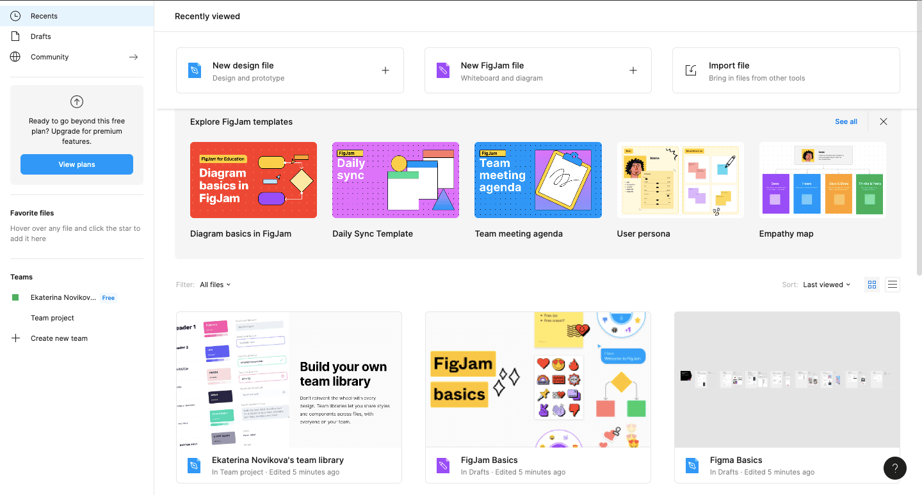This screenshot has width=922, height=495.
Task: Click plus icon on New design file
Action: pos(385,70)
